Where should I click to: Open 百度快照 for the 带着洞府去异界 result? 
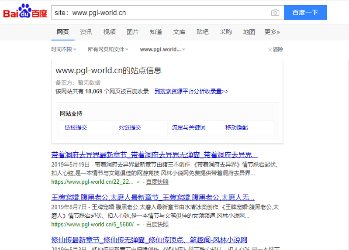click(x=157, y=182)
